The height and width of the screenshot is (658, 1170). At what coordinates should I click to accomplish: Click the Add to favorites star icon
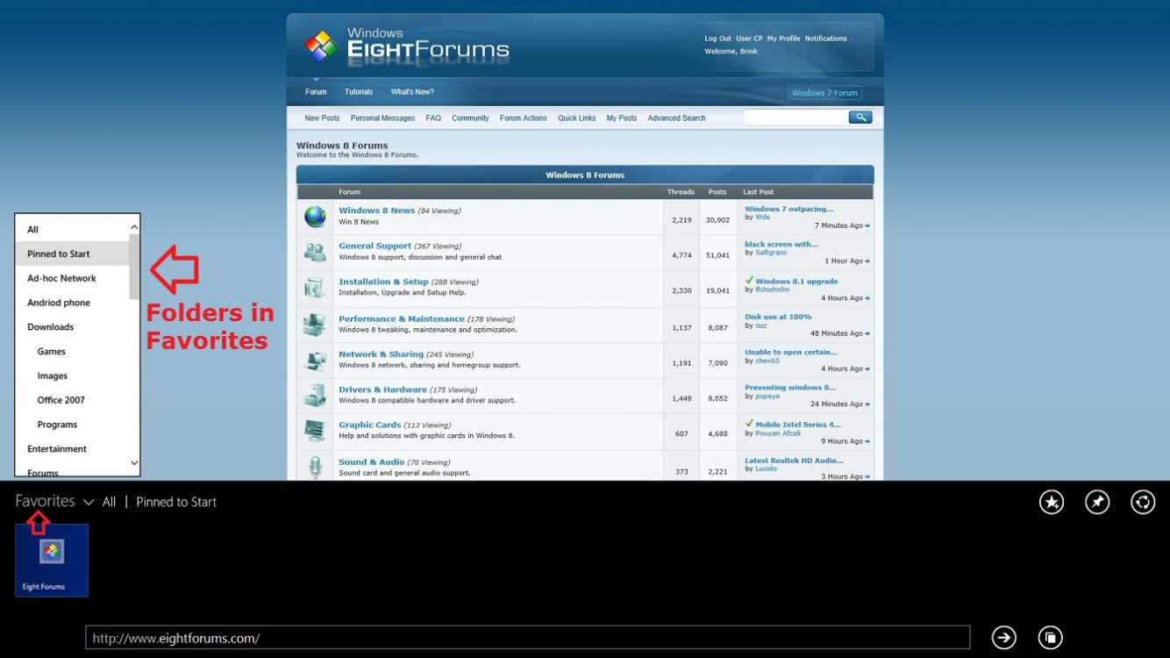[x=1052, y=502]
